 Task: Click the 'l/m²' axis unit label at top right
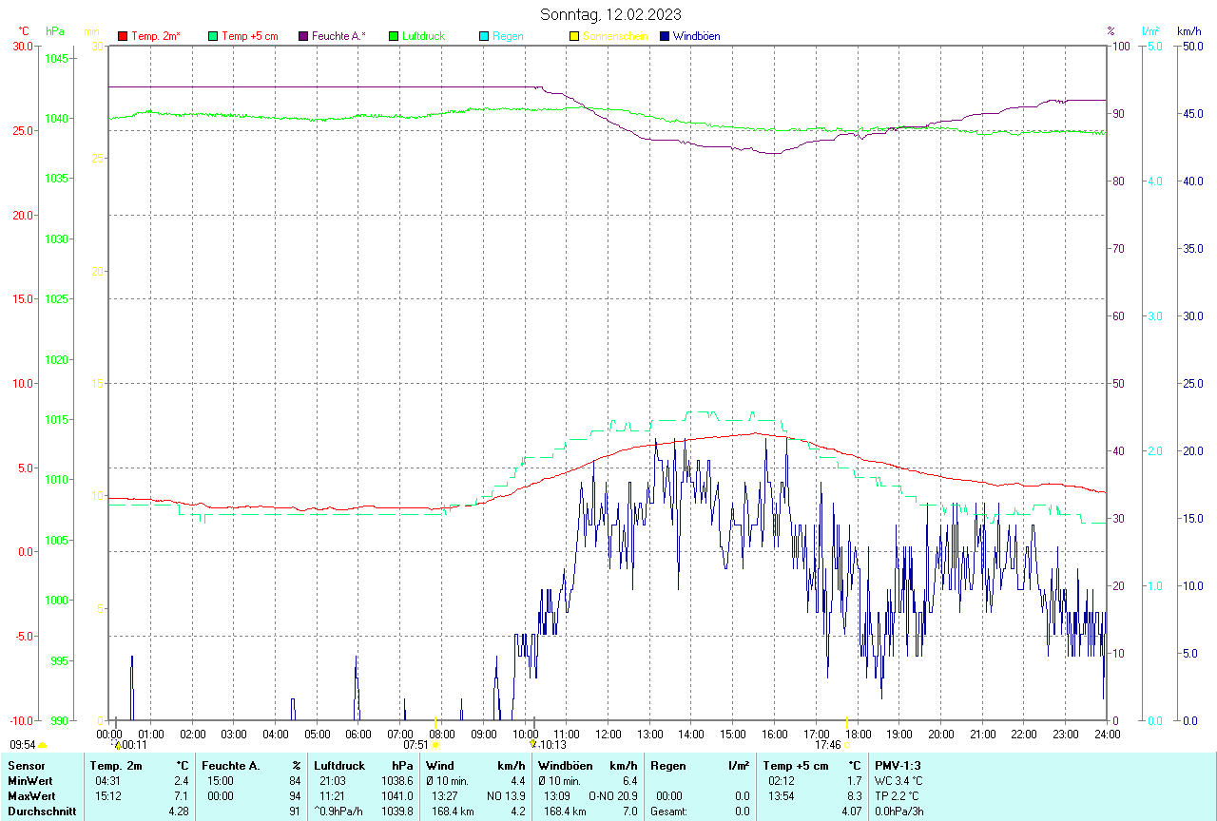1151,31
